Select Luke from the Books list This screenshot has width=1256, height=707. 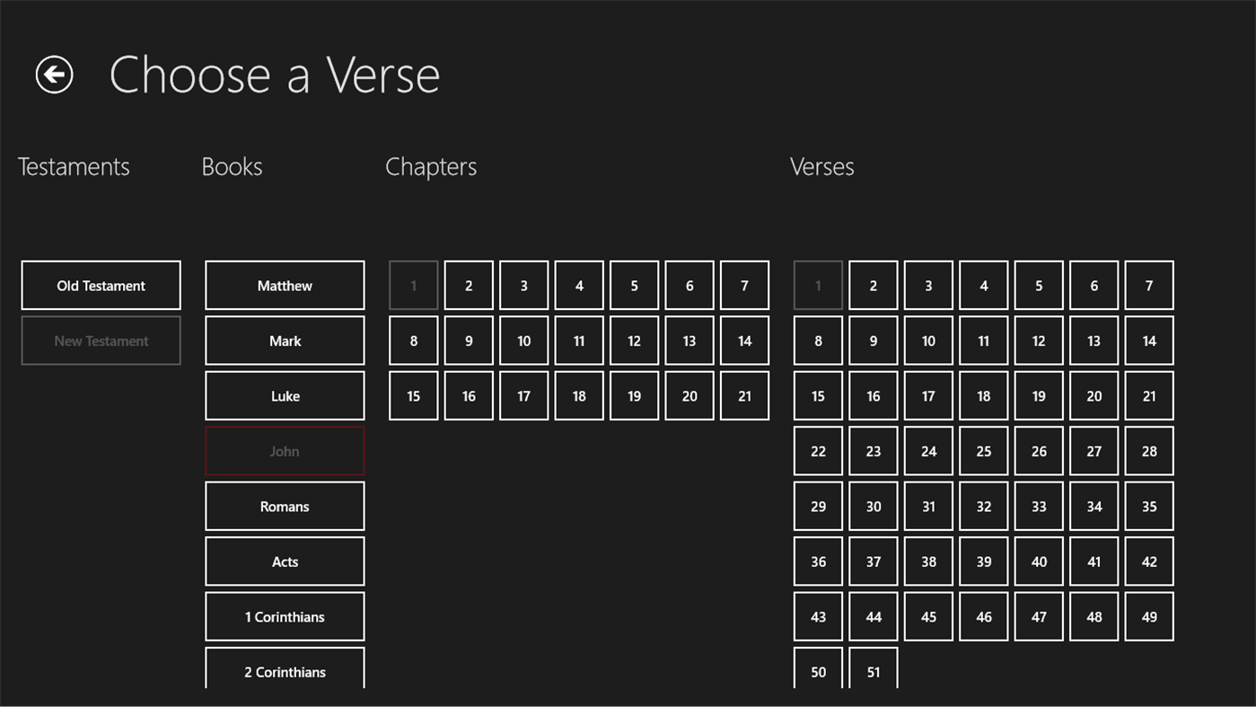(285, 395)
